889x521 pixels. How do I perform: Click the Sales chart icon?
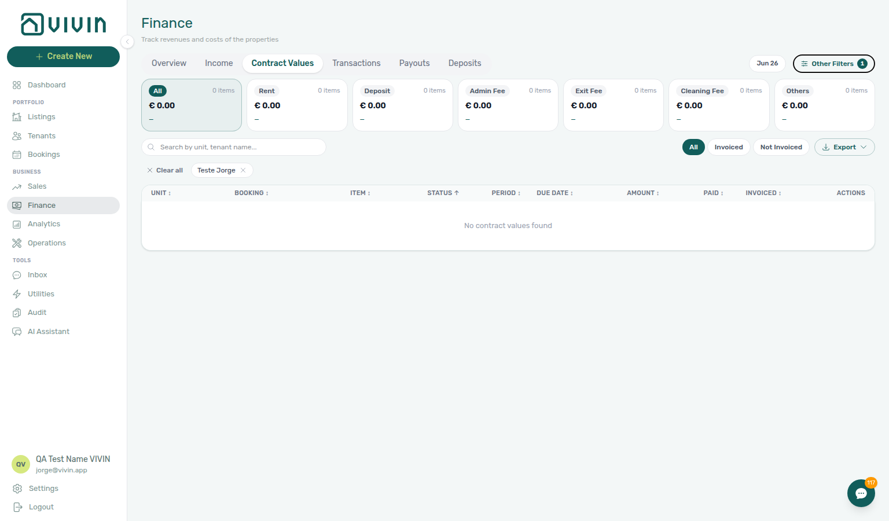[17, 186]
